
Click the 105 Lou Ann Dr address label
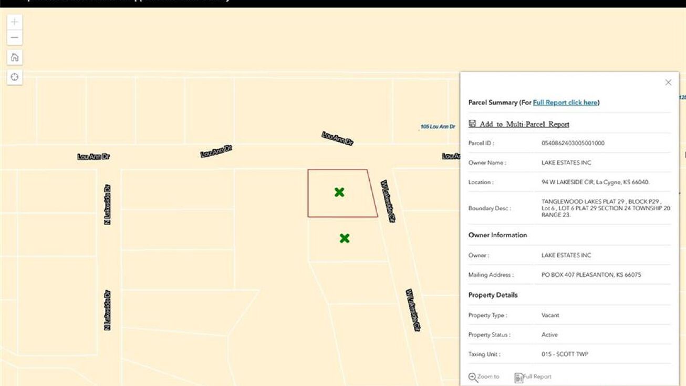pos(438,127)
